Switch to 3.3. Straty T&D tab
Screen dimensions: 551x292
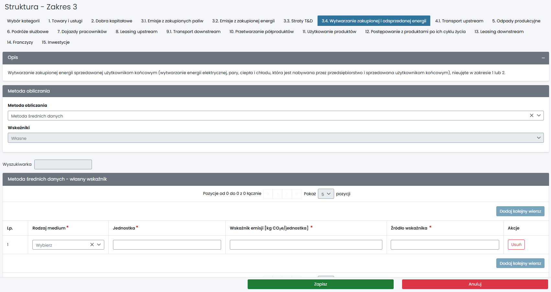pyautogui.click(x=298, y=21)
